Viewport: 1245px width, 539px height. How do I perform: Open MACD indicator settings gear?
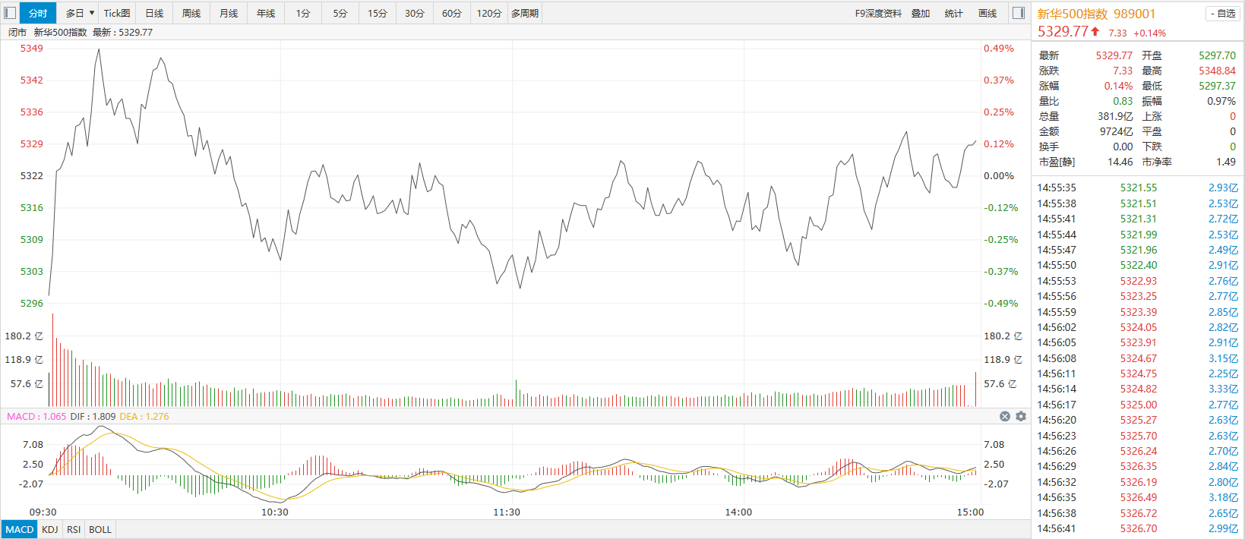click(1021, 416)
